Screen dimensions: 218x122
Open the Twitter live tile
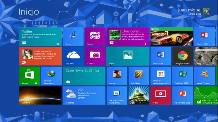coord(40,37)
